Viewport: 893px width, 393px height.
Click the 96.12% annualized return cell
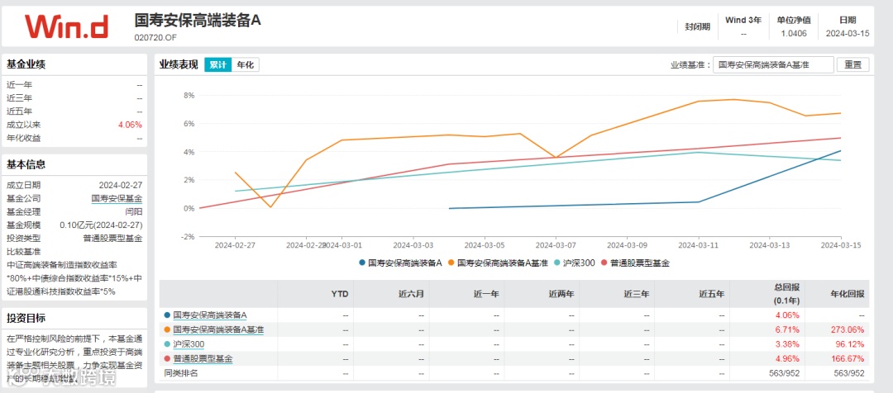(x=851, y=344)
